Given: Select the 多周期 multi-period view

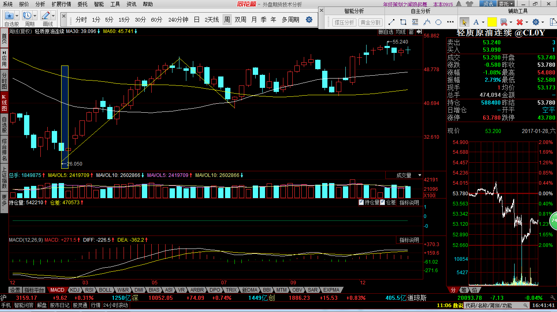Looking at the screenshot, I should (x=290, y=20).
